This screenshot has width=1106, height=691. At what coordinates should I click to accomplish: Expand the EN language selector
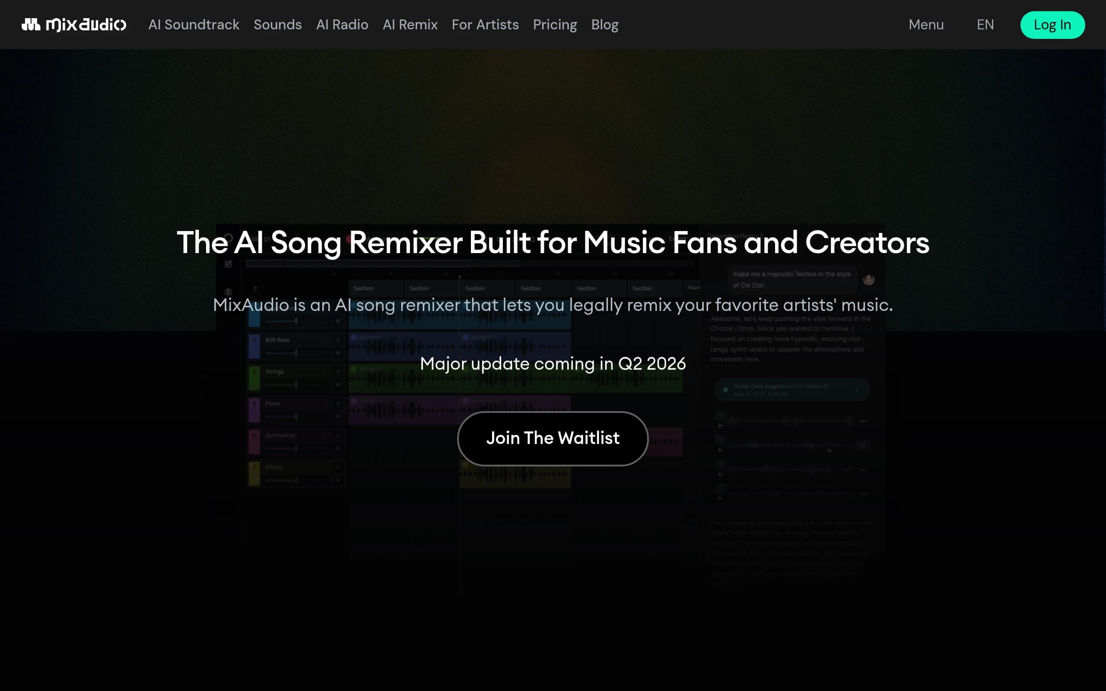[985, 25]
